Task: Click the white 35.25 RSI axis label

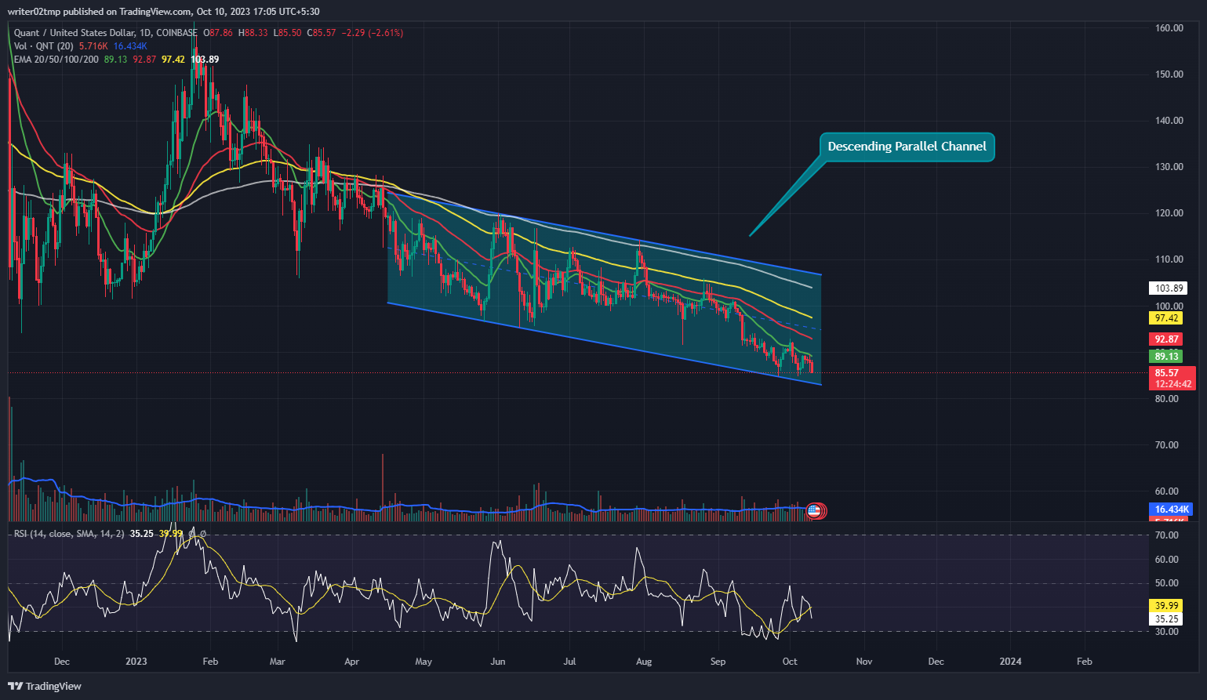Action: click(x=1167, y=619)
